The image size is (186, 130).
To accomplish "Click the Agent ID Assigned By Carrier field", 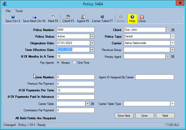I will click(155, 77).
